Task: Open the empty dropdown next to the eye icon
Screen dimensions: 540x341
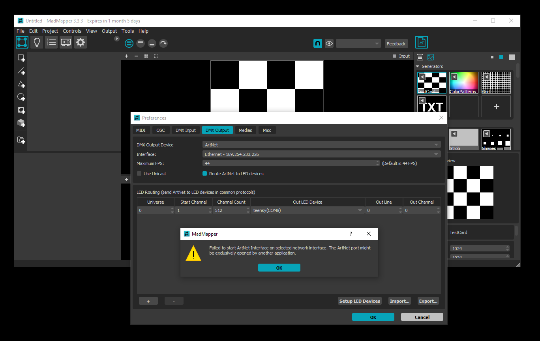Action: (358, 43)
